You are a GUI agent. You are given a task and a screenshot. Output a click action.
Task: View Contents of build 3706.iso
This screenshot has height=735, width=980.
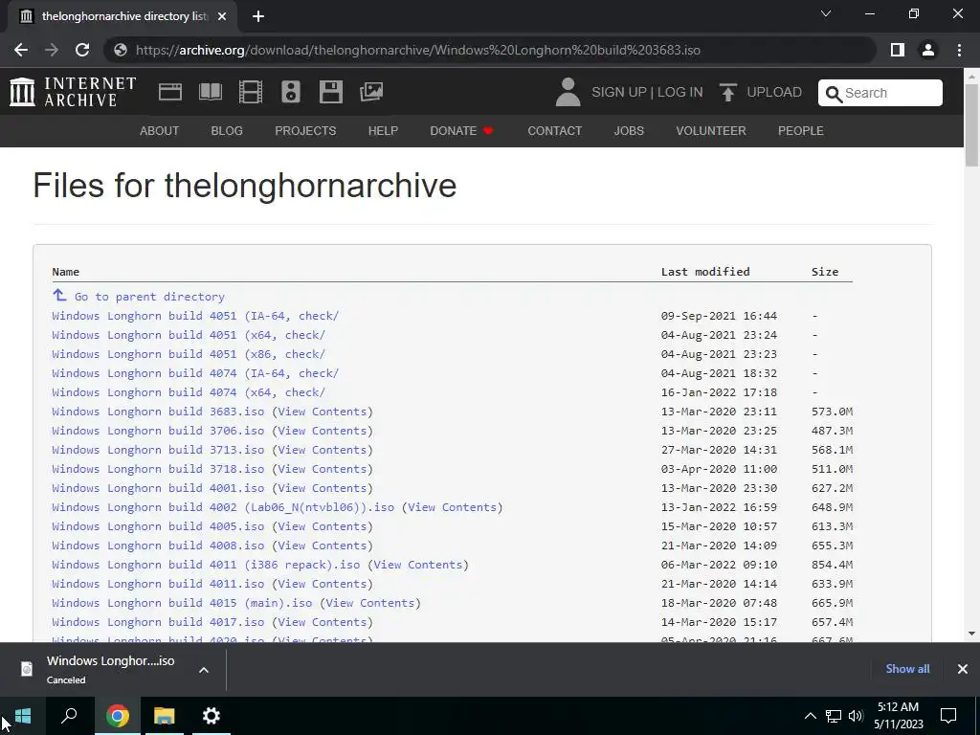click(x=322, y=431)
